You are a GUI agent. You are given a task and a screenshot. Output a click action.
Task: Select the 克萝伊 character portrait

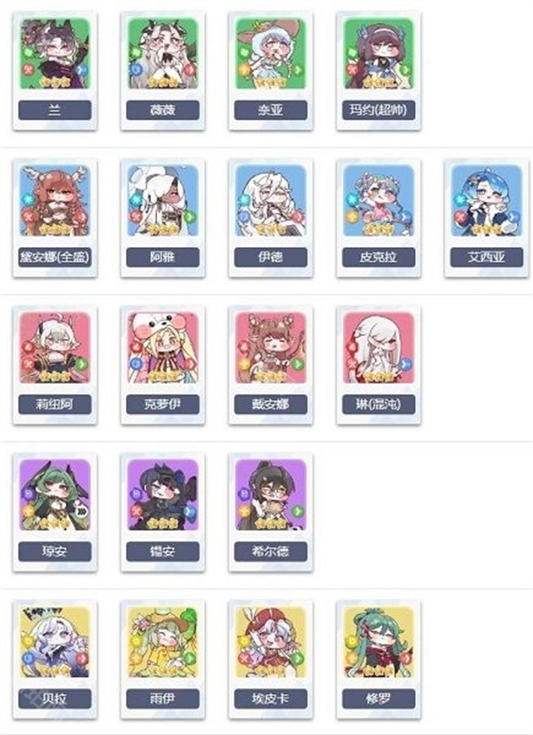point(163,348)
